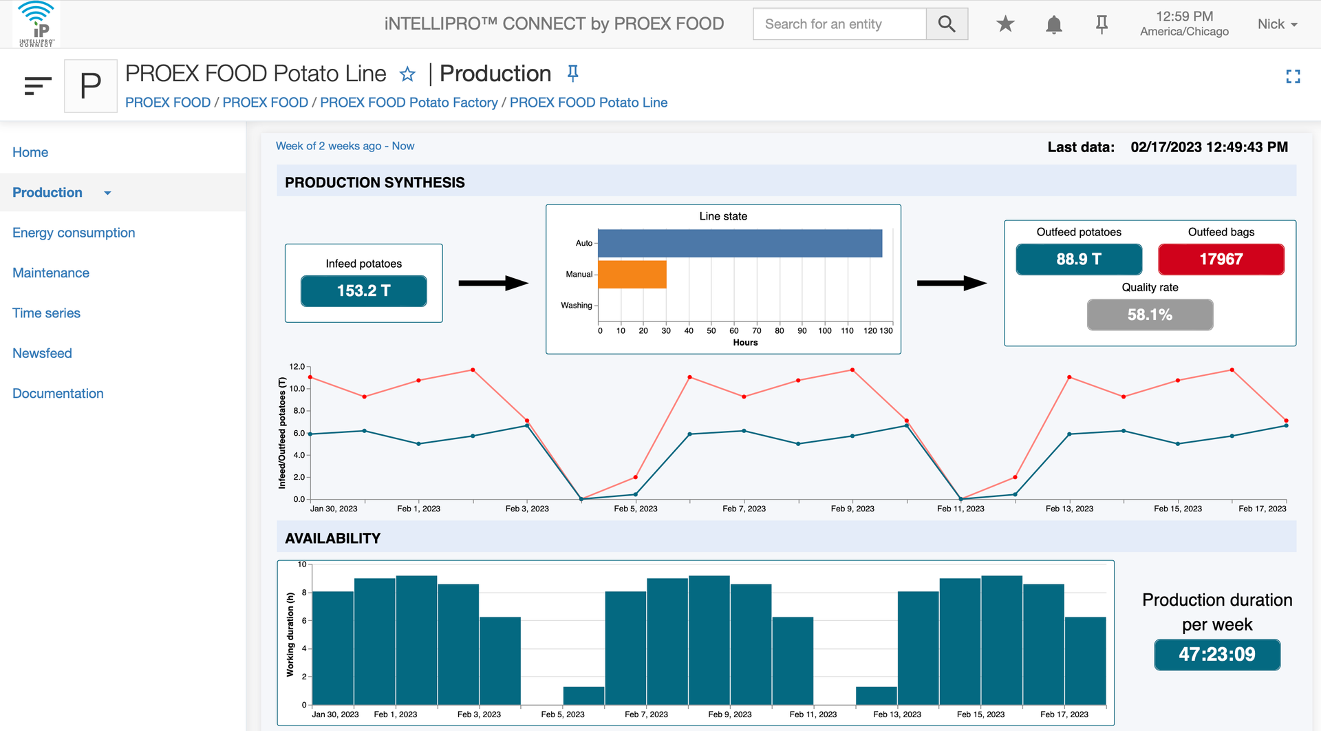Viewport: 1321px width, 731px height.
Task: Open notifications bell icon
Action: pos(1053,25)
